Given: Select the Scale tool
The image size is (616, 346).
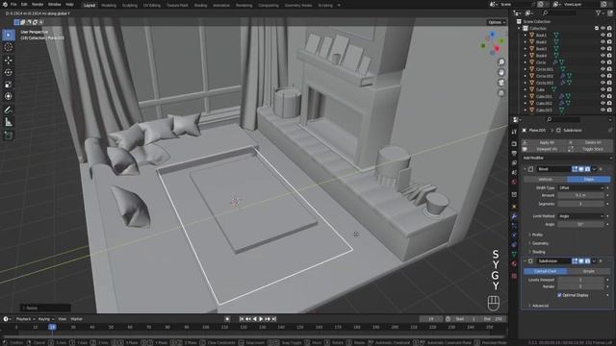Looking at the screenshot, I should (x=9, y=85).
